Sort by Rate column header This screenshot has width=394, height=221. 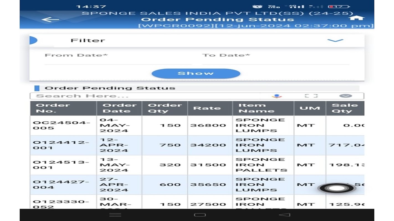click(x=210, y=108)
